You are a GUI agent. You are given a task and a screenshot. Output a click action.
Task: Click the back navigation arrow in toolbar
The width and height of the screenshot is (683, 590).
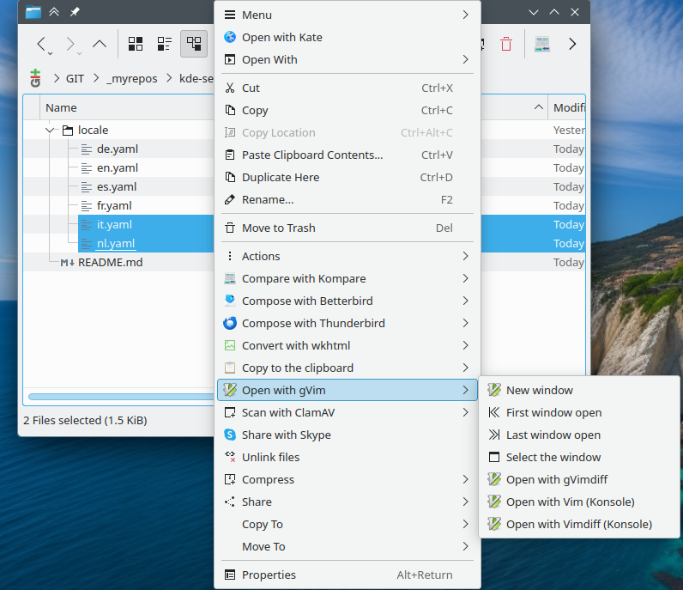(41, 44)
